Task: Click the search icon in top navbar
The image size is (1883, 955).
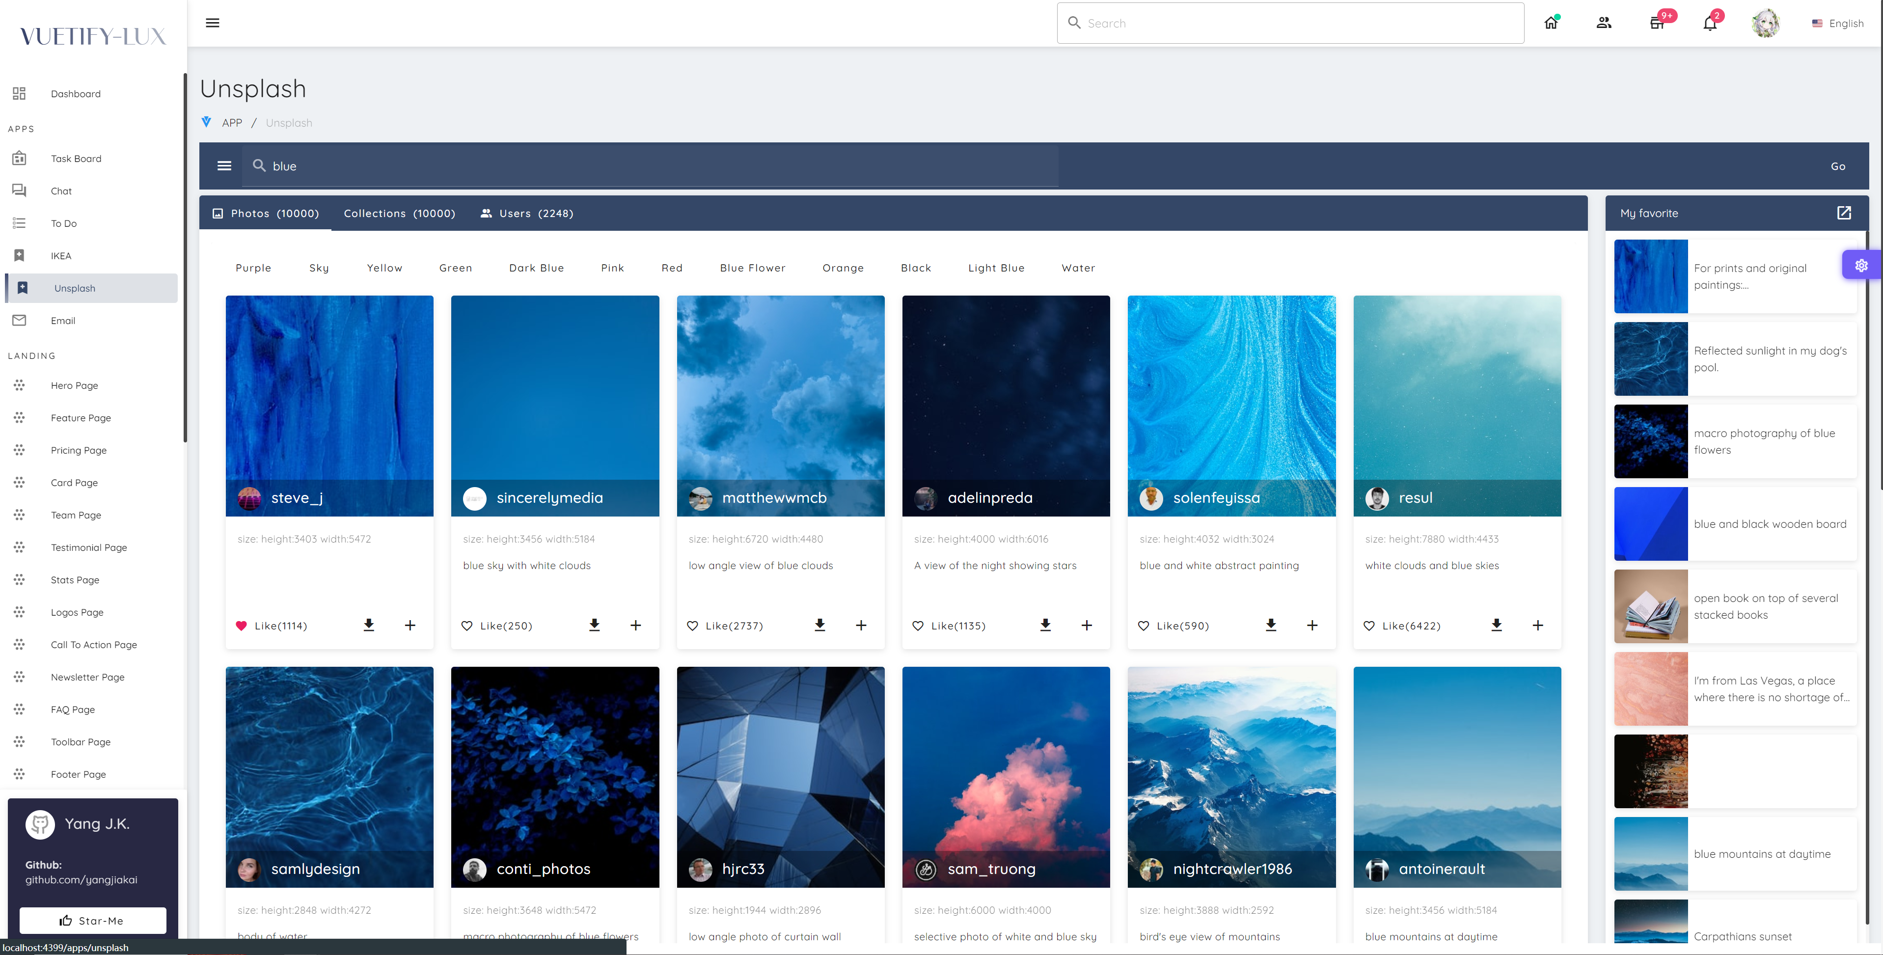Action: tap(1074, 22)
